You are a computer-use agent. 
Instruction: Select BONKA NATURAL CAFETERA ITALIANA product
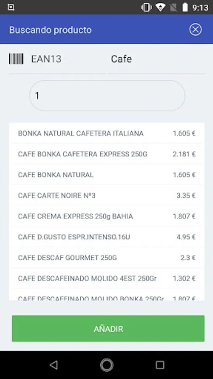(107, 133)
